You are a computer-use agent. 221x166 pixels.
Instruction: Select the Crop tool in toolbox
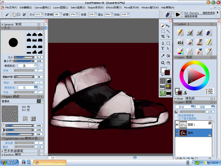(163, 36)
